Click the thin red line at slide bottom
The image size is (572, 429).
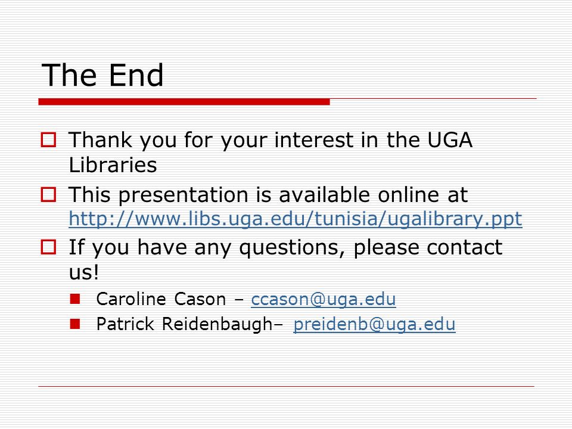287,386
